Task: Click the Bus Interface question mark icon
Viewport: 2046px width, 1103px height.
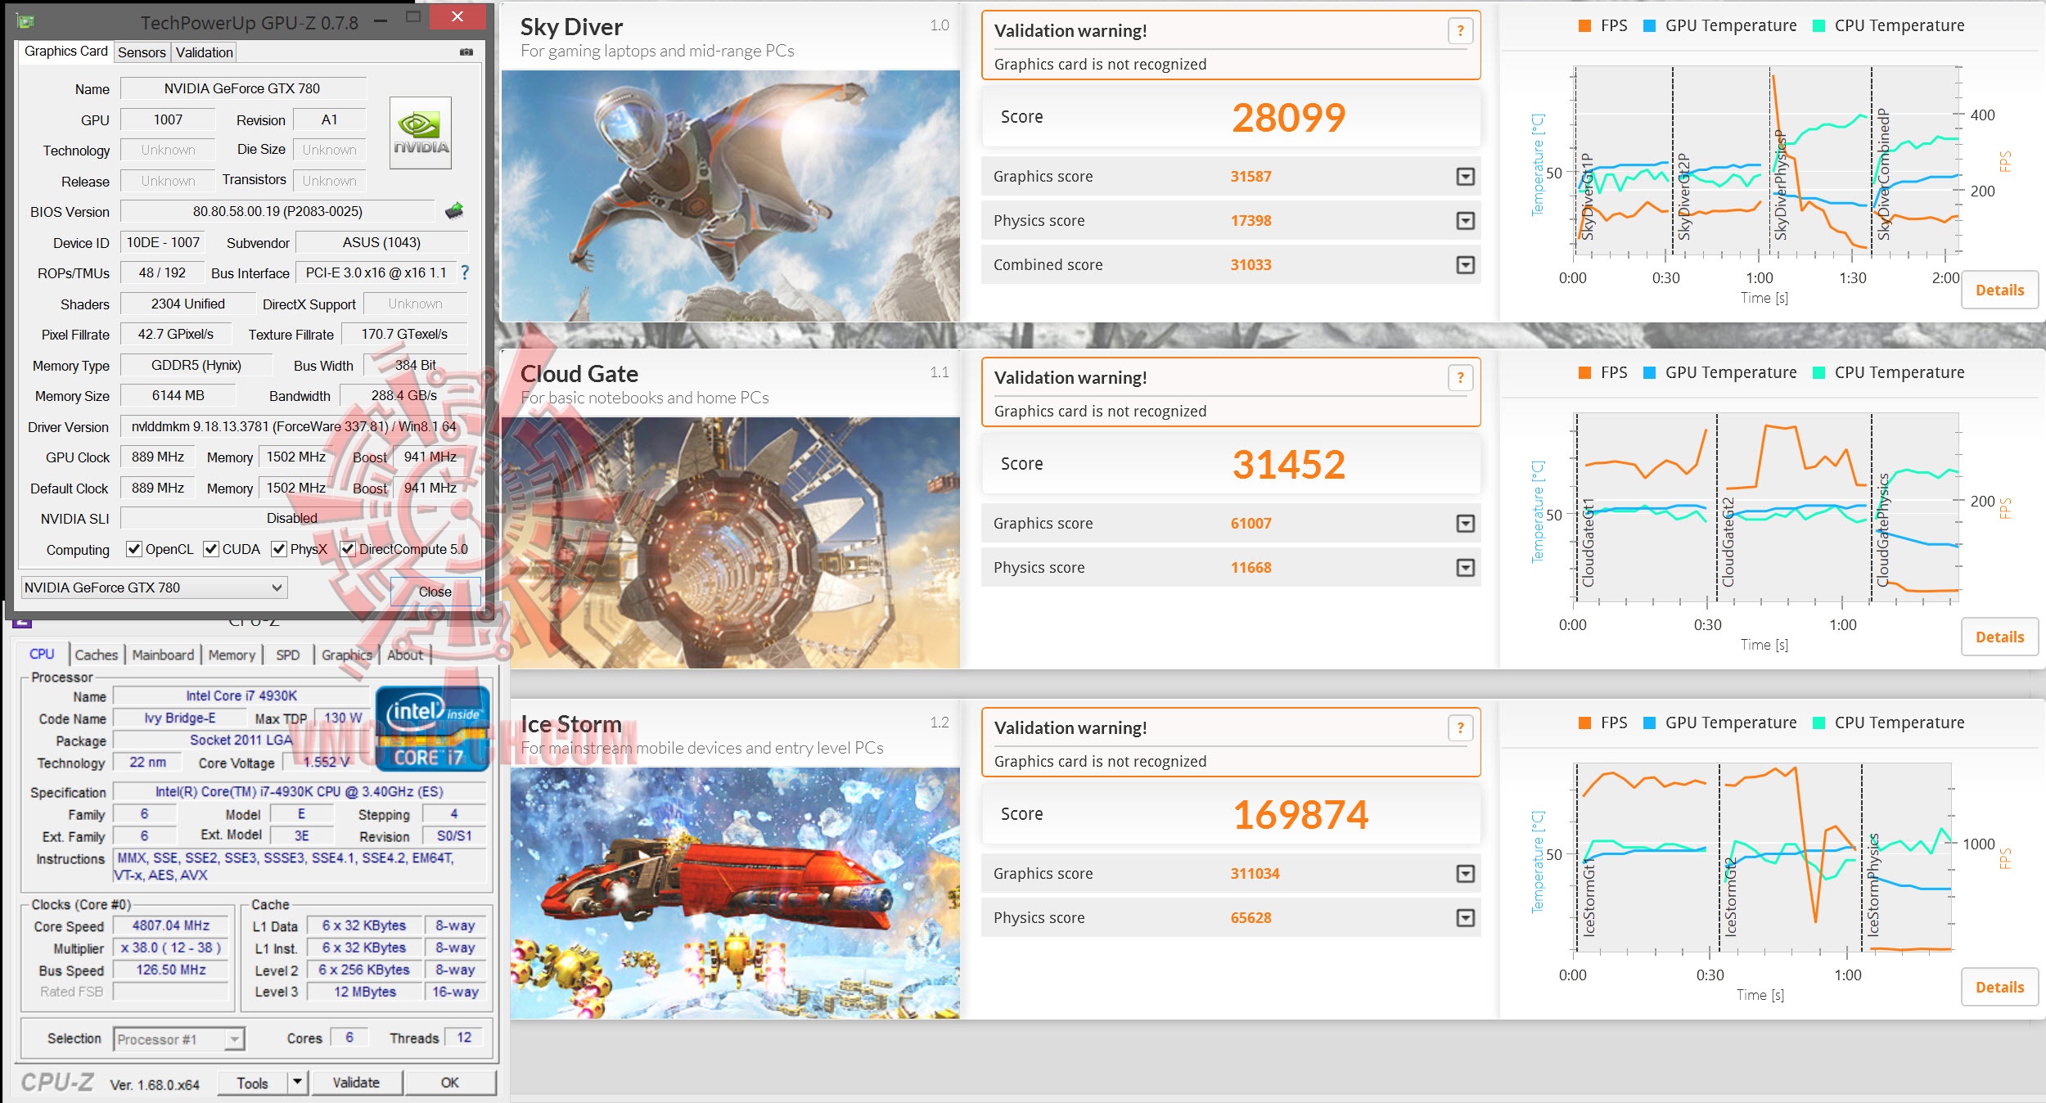Action: 465,272
